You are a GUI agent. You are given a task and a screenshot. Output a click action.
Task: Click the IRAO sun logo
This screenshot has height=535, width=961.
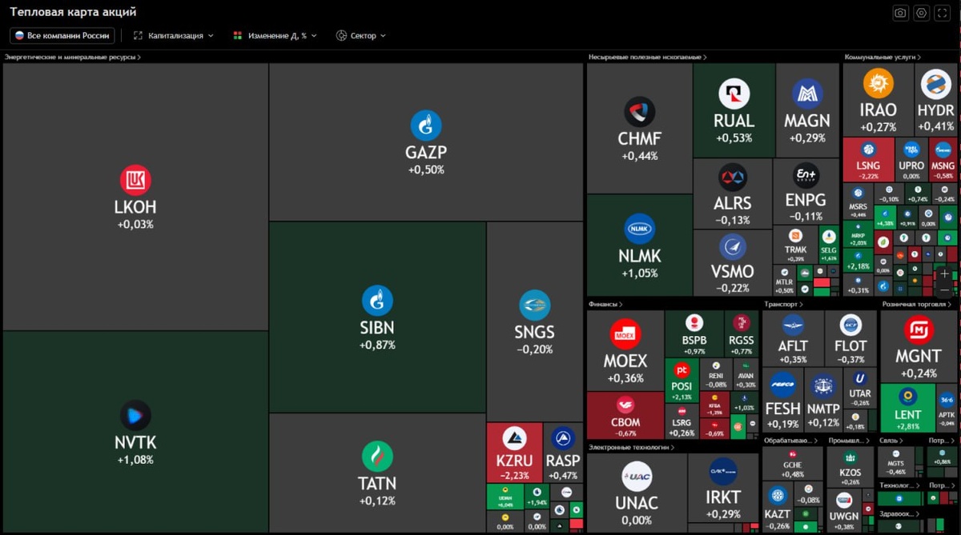(x=879, y=84)
